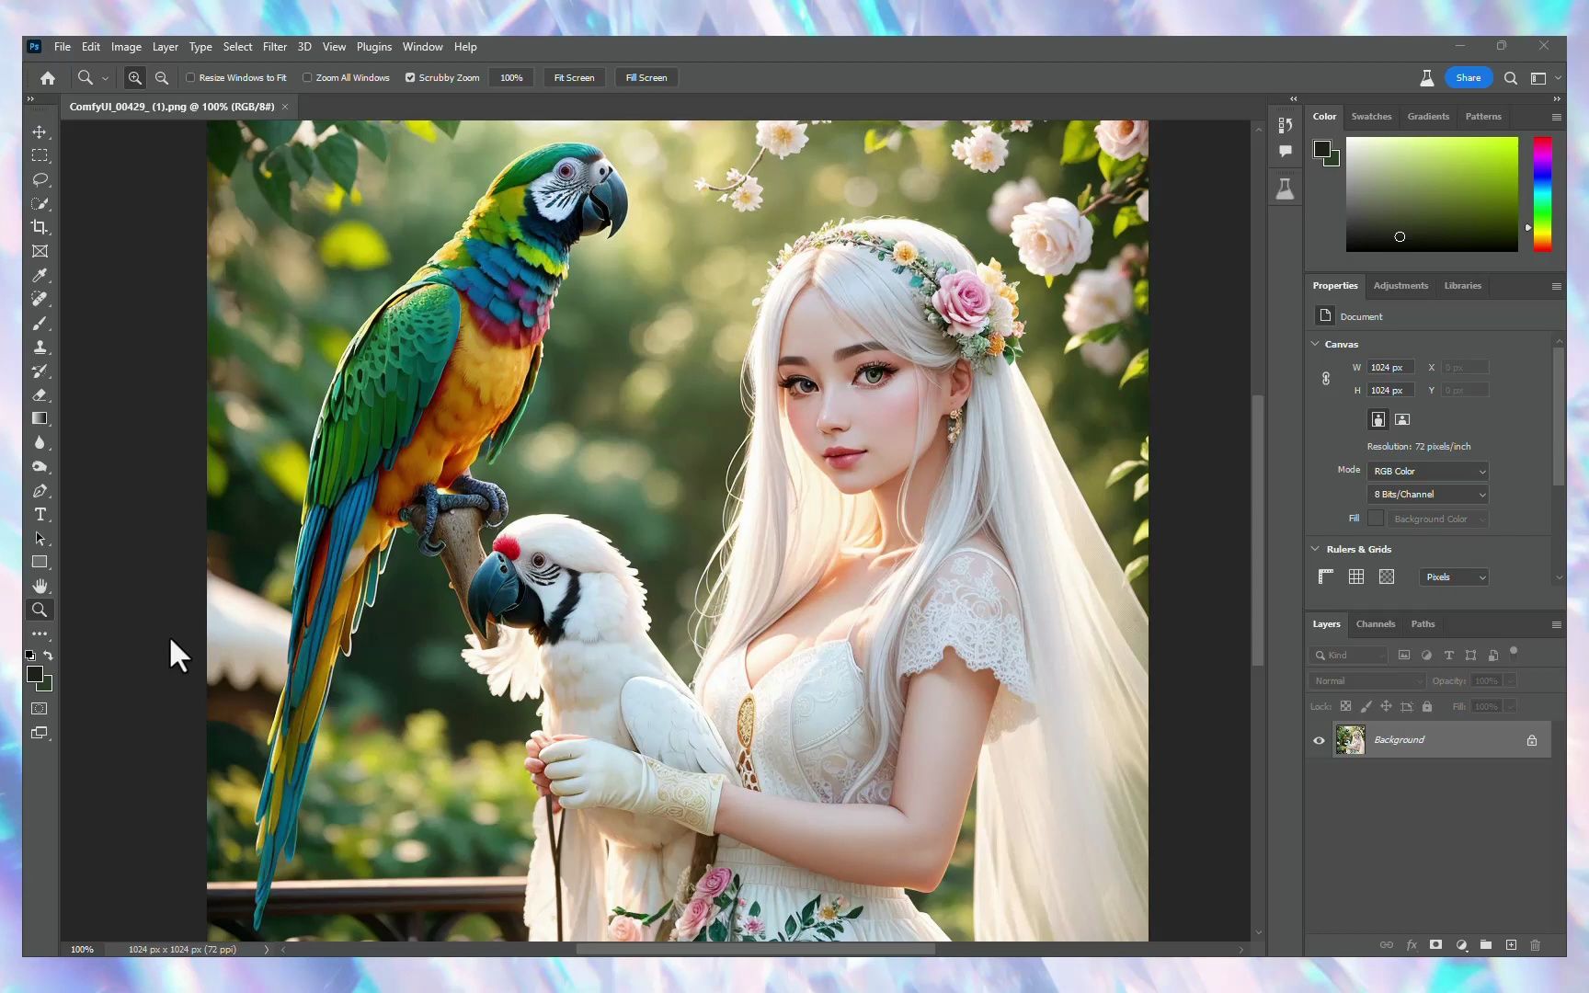
Task: Enable the Resize Windows to Fit option
Action: (191, 77)
